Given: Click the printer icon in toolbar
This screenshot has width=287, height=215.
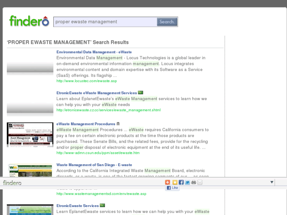Looking at the screenshot, I should pos(193,182).
